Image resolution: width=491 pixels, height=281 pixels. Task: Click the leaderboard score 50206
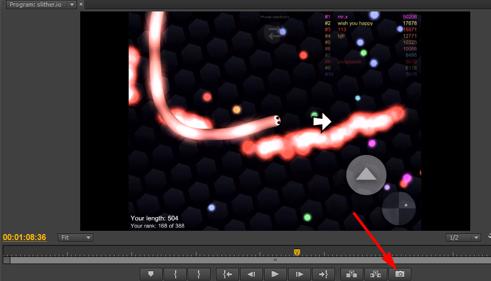coord(410,17)
